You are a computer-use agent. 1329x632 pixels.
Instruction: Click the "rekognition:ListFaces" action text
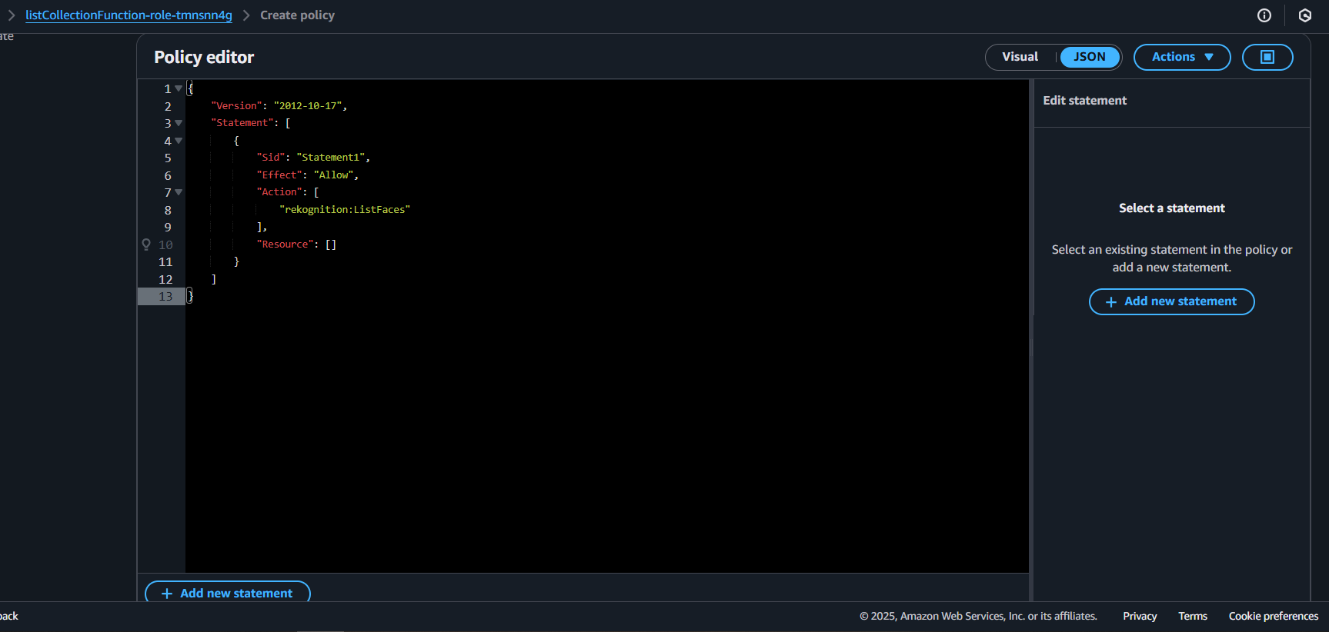[345, 209]
